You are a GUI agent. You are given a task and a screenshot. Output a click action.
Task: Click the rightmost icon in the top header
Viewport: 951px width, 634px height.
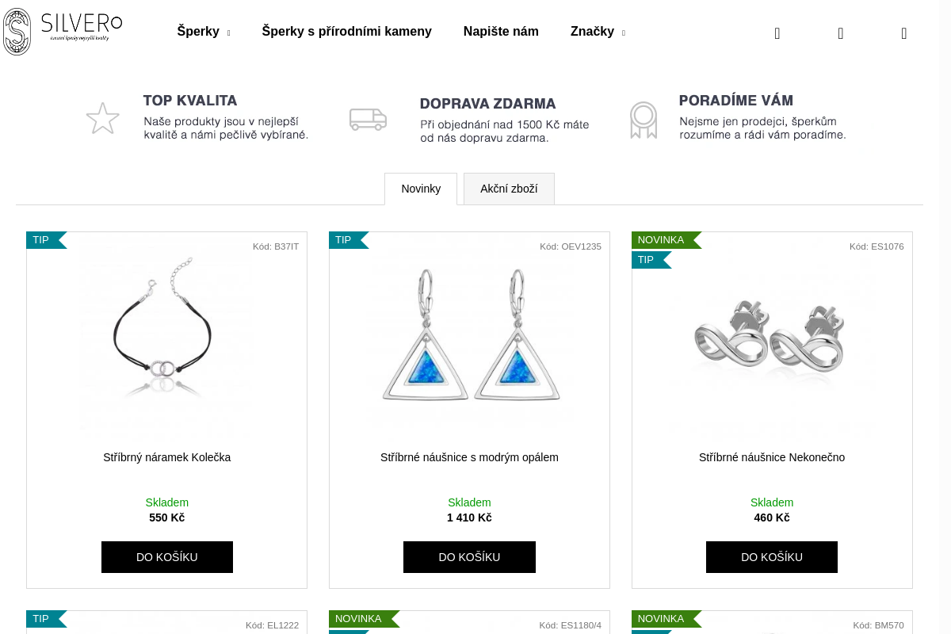[903, 33]
